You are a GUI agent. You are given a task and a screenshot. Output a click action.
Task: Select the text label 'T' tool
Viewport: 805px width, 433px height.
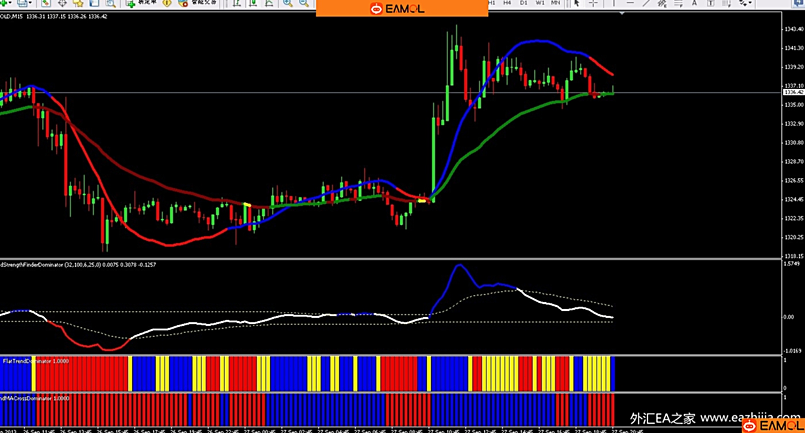710,3
